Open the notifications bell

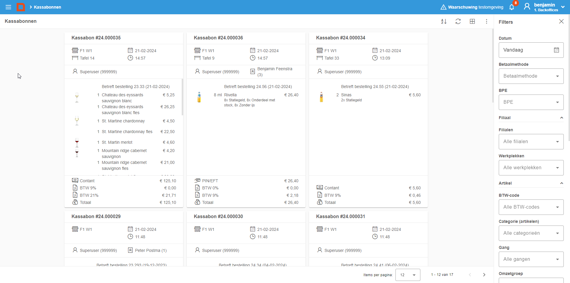pos(512,7)
